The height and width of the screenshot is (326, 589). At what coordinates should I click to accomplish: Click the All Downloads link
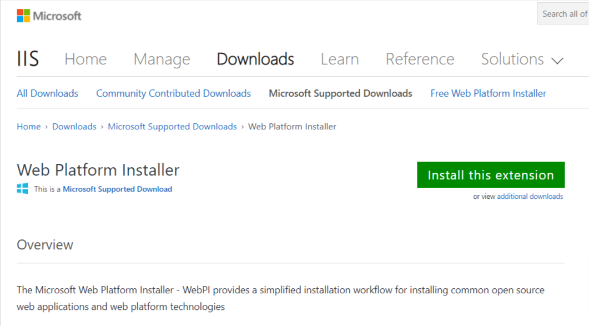click(47, 93)
